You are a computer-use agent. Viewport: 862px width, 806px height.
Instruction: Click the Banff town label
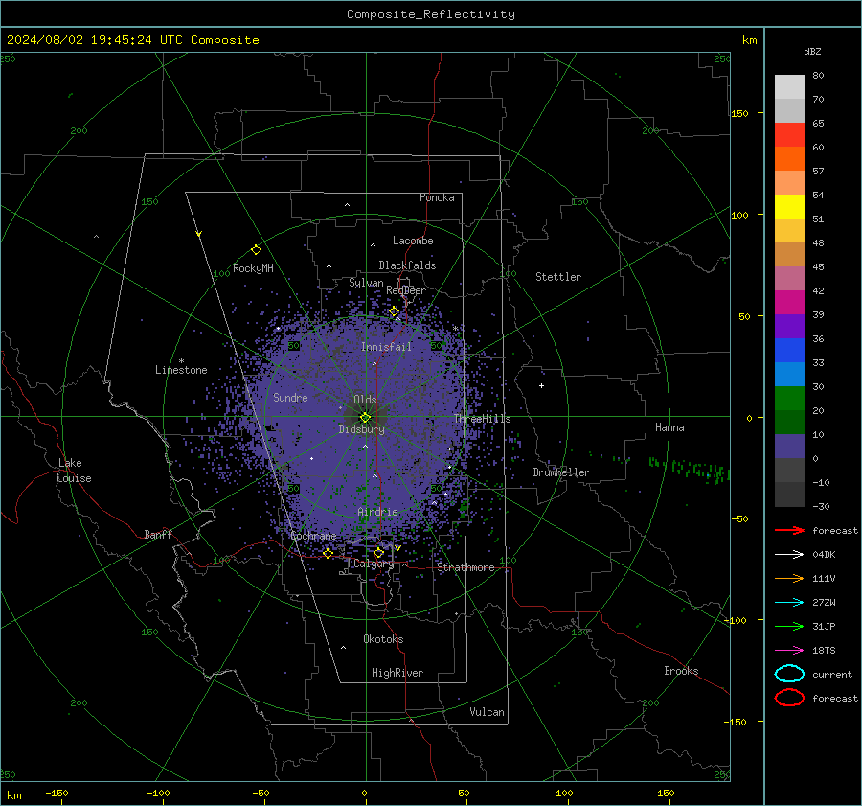click(158, 534)
